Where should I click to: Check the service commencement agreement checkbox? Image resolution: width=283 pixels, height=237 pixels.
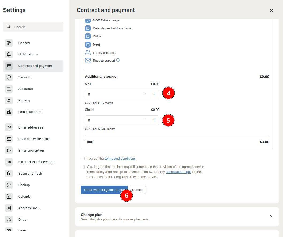pyautogui.click(x=83, y=167)
